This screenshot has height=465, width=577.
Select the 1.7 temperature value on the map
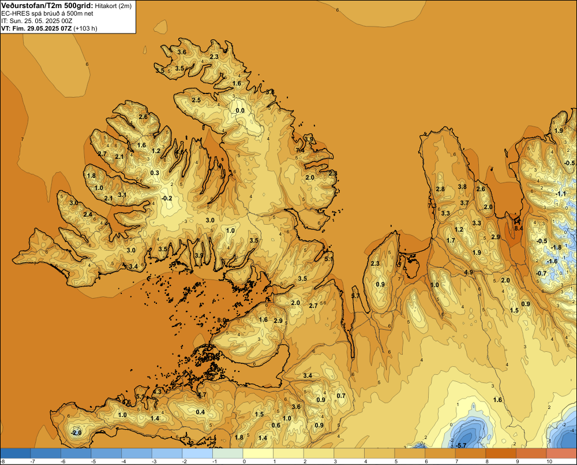tap(451, 241)
